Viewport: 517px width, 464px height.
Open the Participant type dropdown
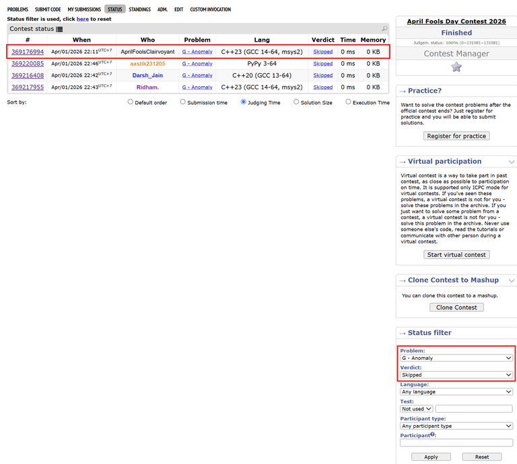[x=456, y=426]
